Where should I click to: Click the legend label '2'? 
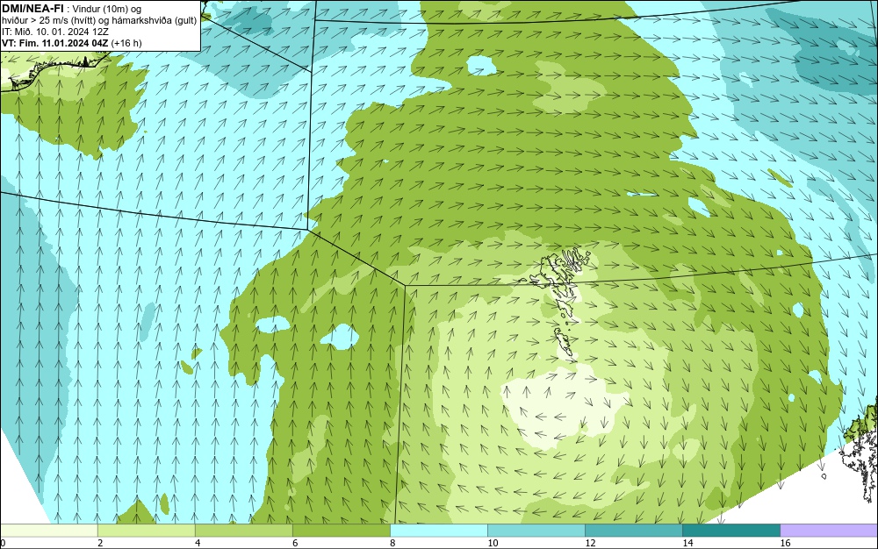coord(100,543)
